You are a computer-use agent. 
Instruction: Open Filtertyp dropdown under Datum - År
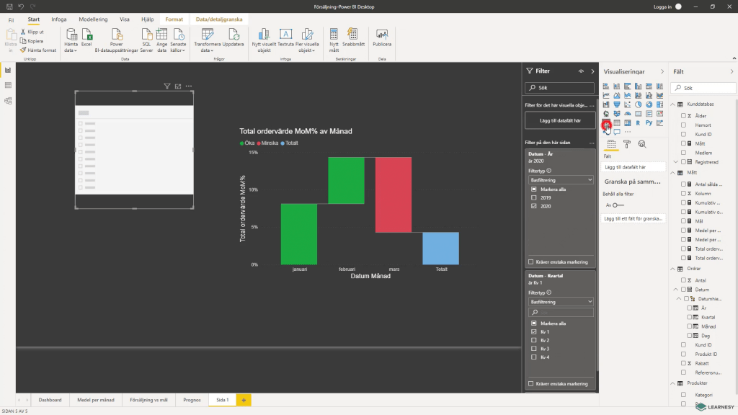[560, 179]
